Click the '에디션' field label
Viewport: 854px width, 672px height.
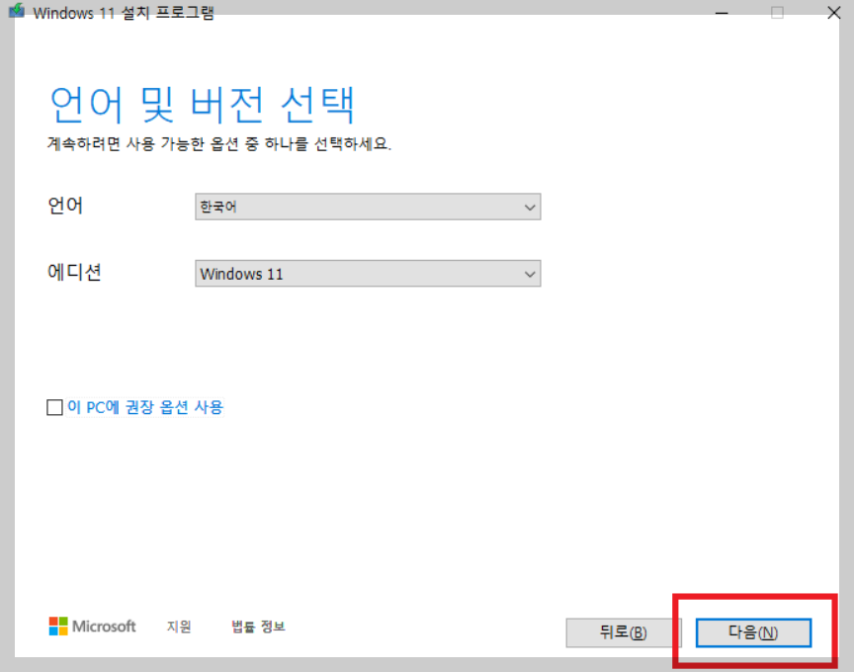coord(74,272)
